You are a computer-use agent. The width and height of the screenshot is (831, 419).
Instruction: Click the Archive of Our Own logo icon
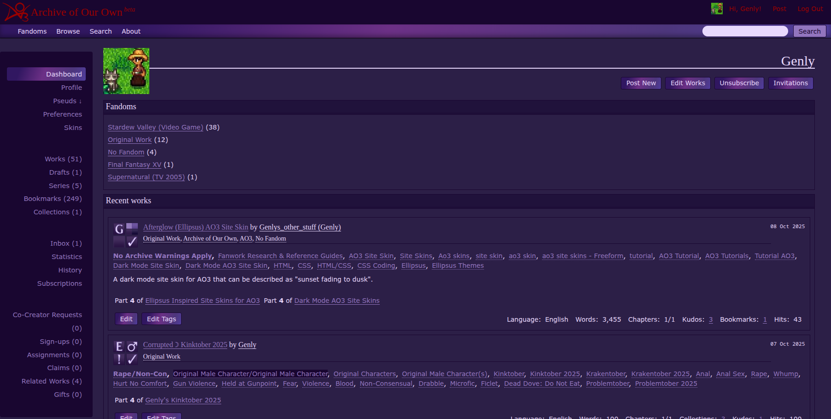click(17, 12)
